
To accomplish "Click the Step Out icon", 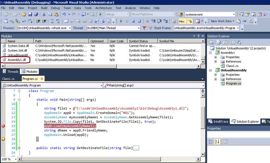I will 165,21.
